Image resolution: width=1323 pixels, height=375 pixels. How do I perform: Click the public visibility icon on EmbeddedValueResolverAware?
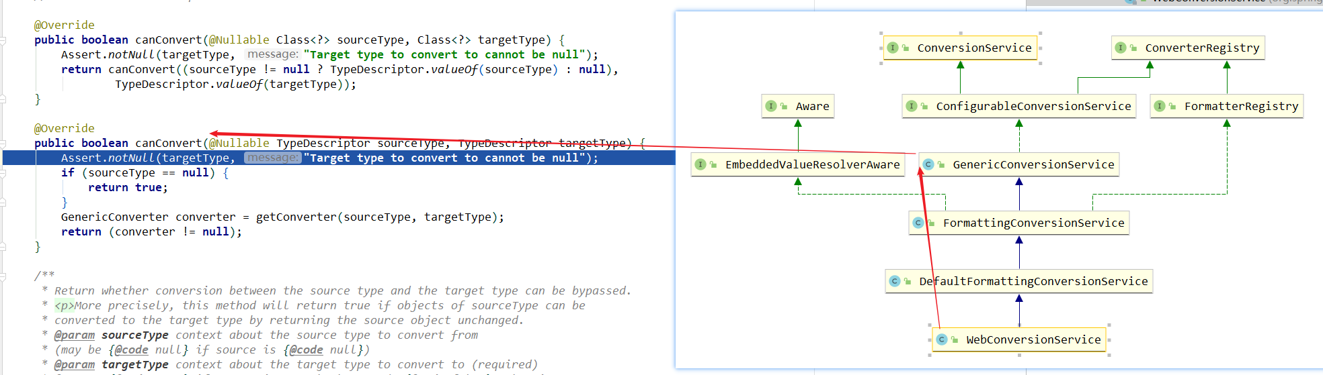coord(713,164)
